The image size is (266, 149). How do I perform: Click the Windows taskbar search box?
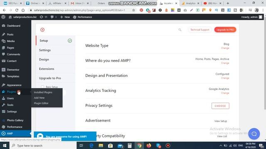[x=43, y=145]
